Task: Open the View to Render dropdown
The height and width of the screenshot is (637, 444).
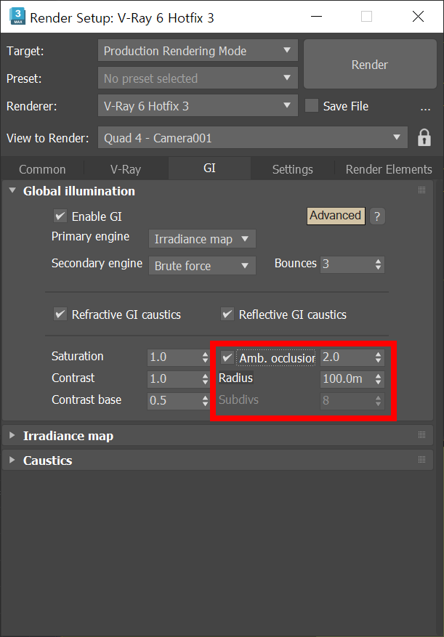Action: pos(252,138)
